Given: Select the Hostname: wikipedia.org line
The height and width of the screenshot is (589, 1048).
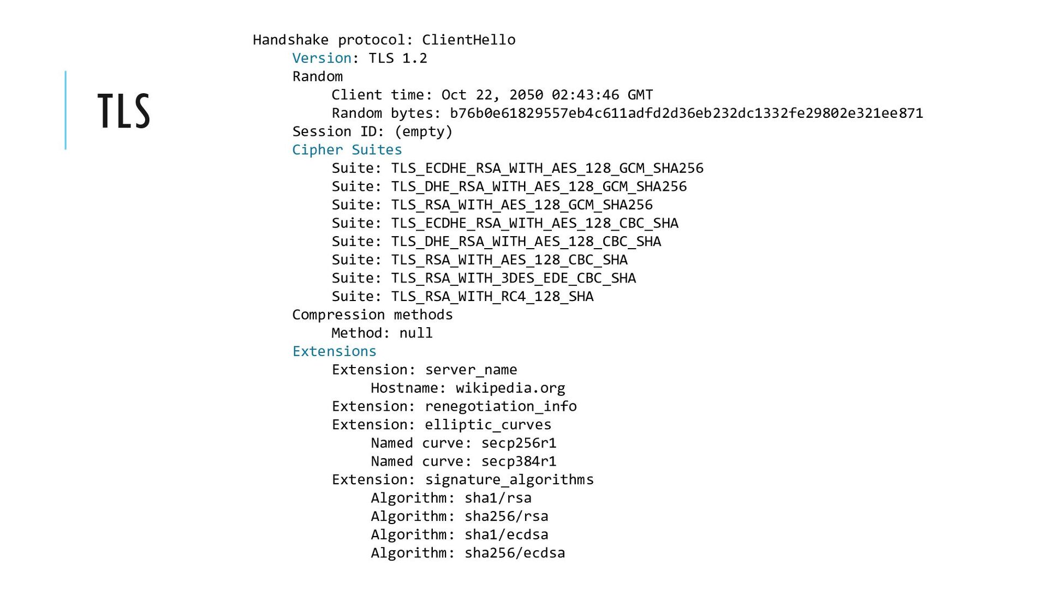Looking at the screenshot, I should [468, 388].
